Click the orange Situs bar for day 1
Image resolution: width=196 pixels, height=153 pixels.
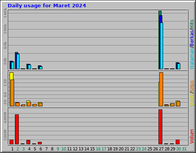coord(12,93)
